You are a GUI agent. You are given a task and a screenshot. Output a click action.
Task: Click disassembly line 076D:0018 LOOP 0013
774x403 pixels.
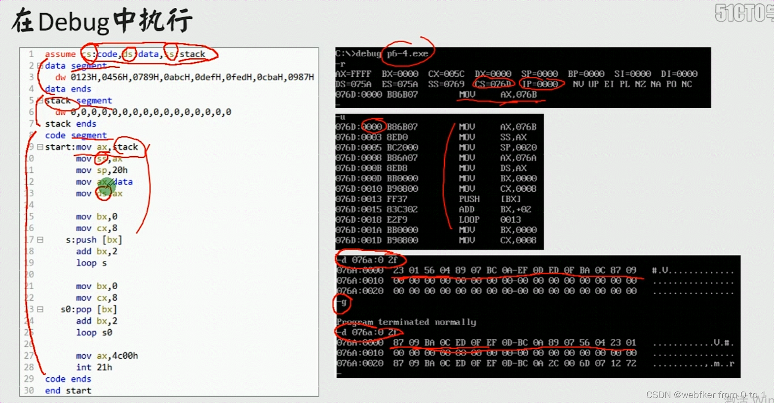click(428, 220)
